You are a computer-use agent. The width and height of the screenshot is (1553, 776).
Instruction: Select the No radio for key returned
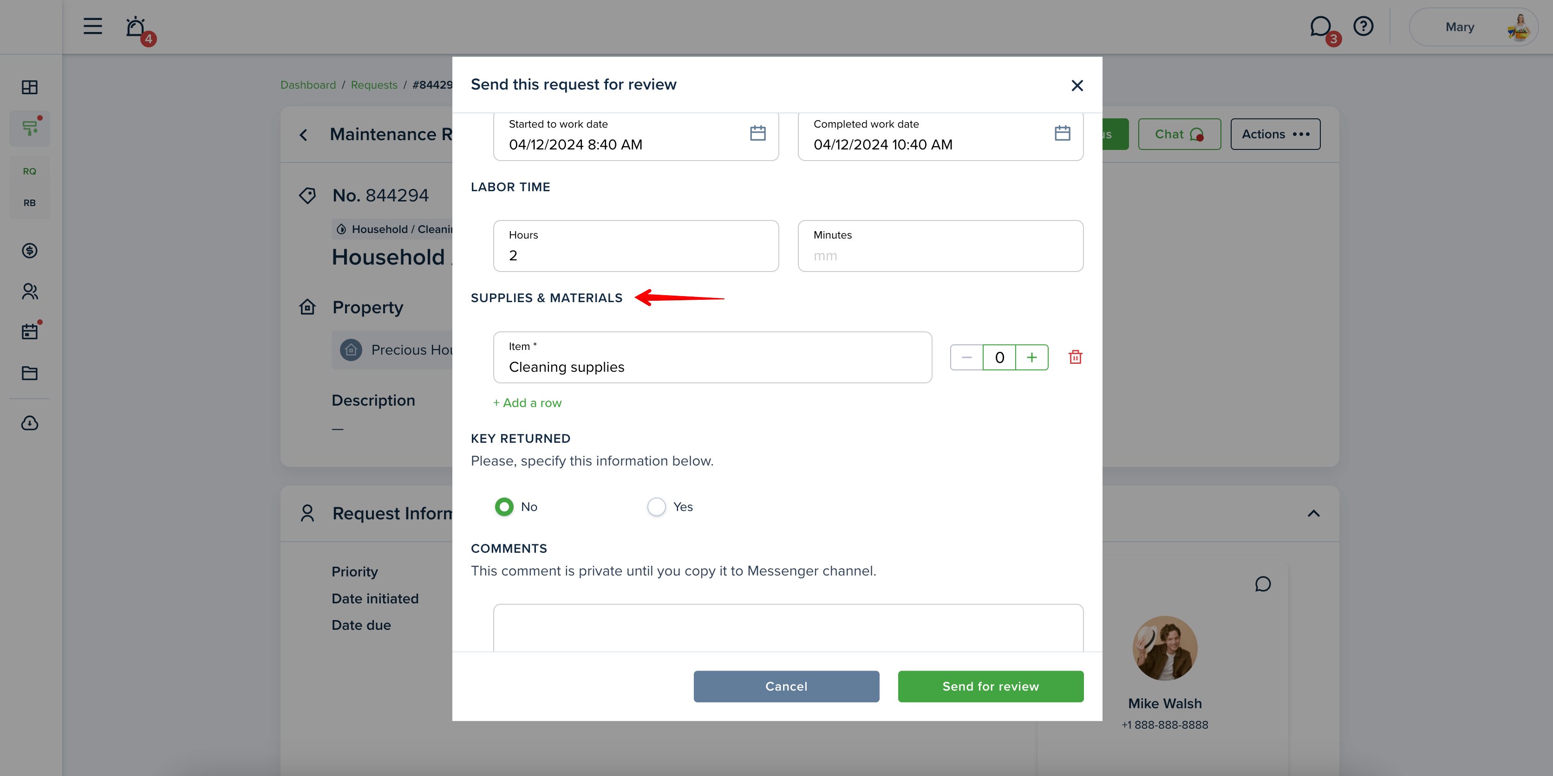pos(504,507)
